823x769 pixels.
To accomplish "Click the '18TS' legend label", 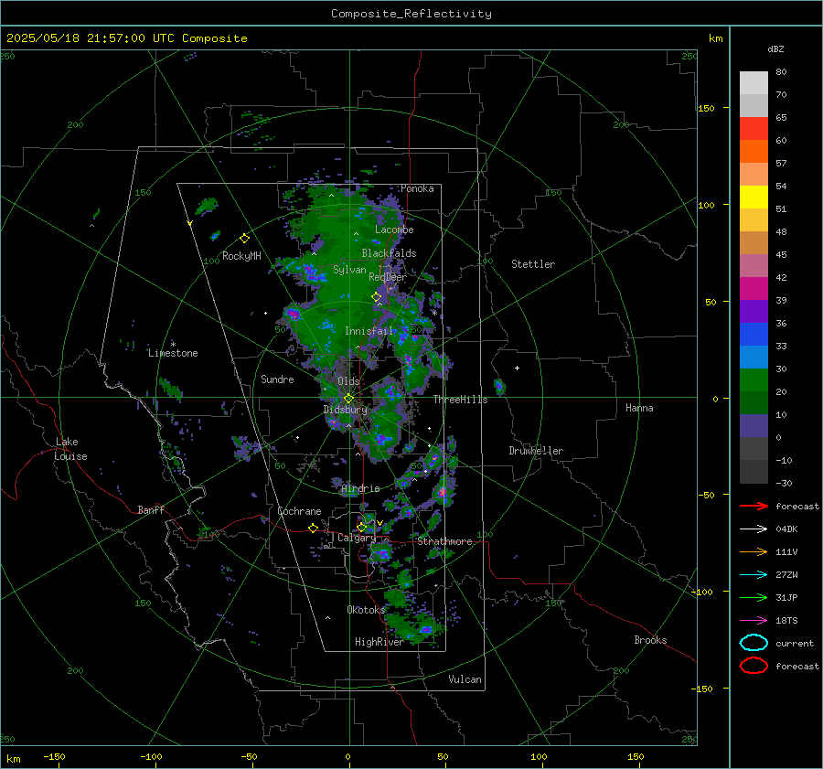I will pos(786,621).
